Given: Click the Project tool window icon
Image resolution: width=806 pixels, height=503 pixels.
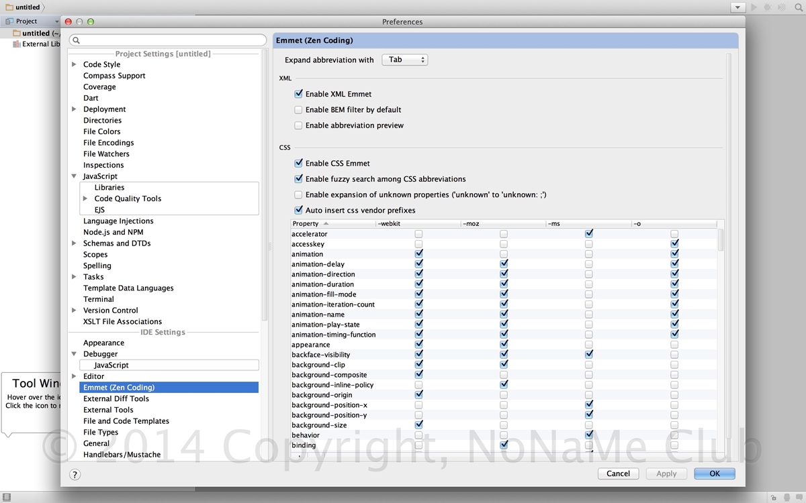Looking at the screenshot, I should (9, 21).
